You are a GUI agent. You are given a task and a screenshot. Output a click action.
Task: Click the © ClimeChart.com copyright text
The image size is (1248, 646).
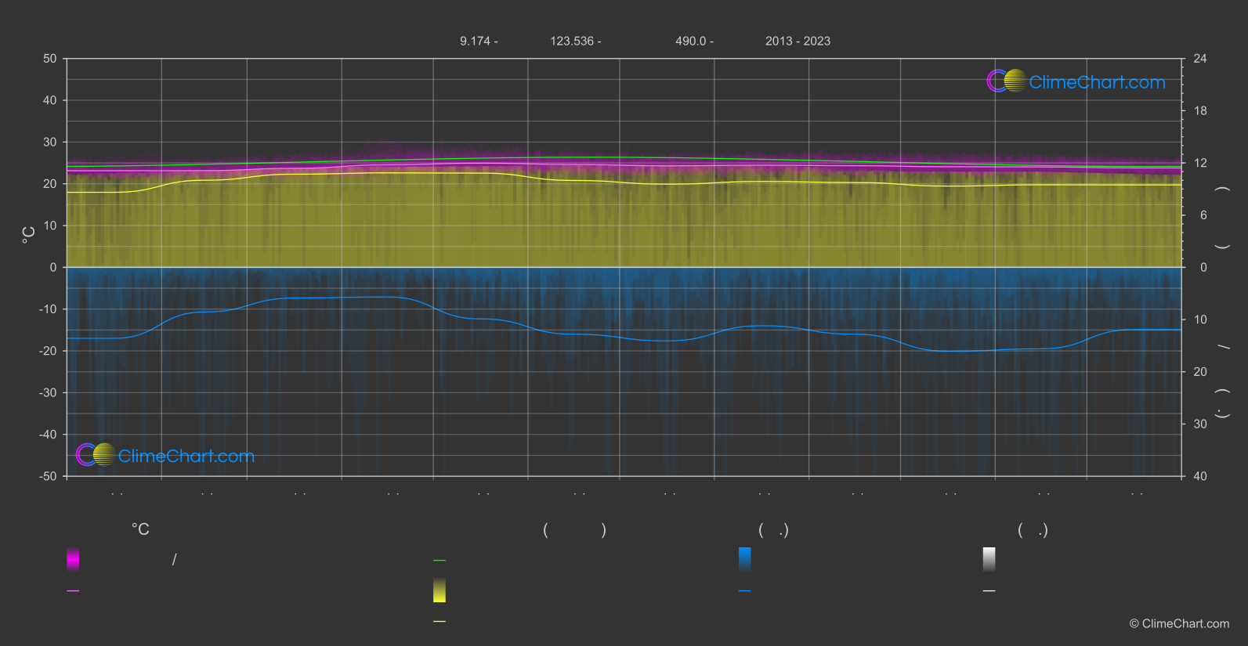[x=1179, y=624]
